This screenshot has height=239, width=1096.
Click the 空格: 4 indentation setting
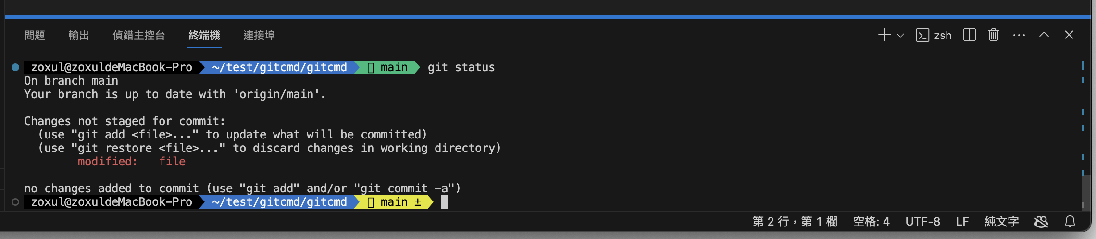tap(871, 221)
